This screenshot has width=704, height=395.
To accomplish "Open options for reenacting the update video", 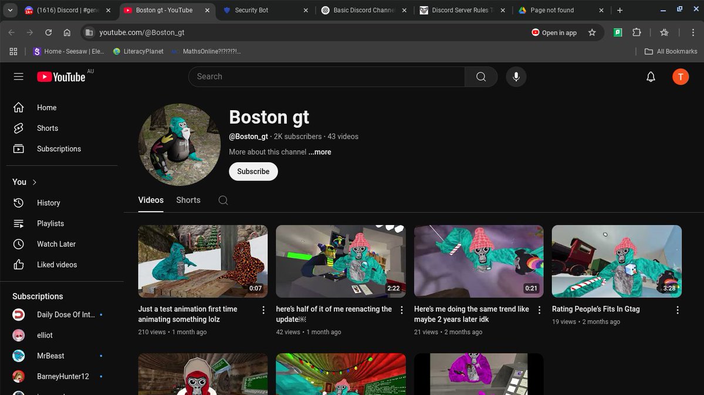I will coord(401,309).
